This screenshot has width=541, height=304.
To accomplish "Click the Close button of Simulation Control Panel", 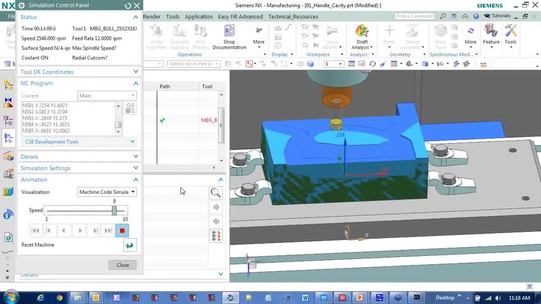I will point(122,265).
